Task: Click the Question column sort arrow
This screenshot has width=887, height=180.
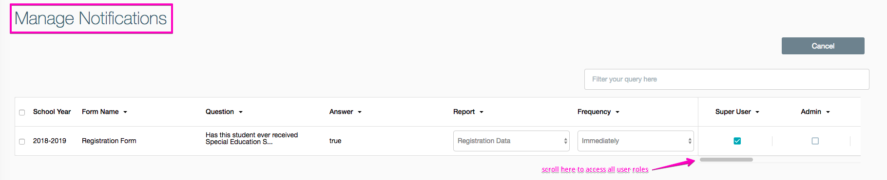Action: [x=241, y=112]
